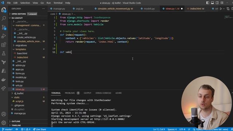
Task: Open the Terminal menu
Action: (58, 3)
